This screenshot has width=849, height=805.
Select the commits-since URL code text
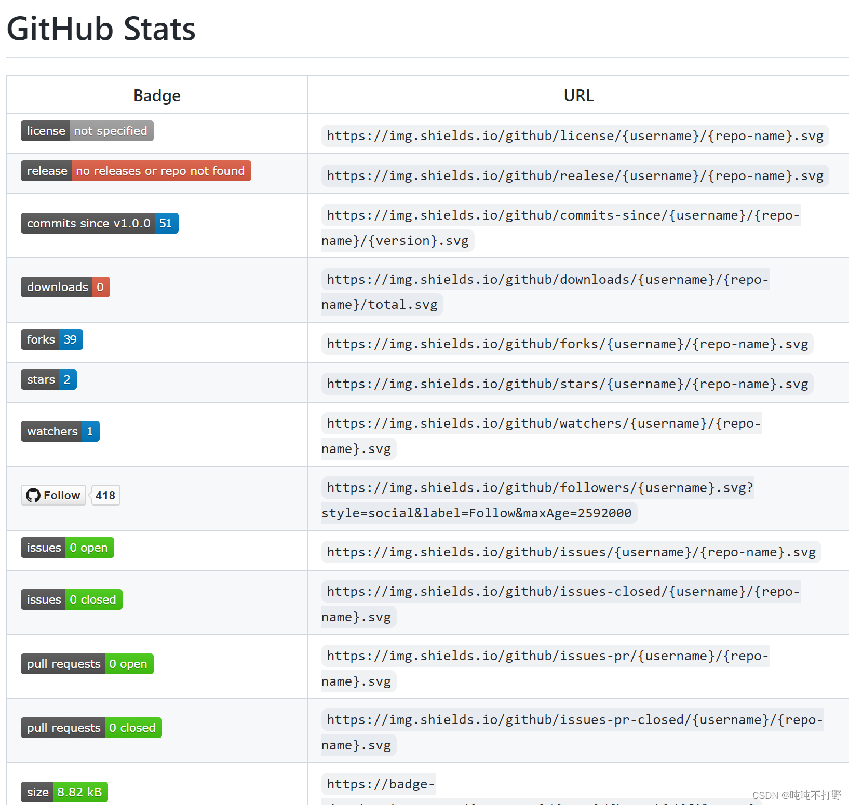point(561,228)
